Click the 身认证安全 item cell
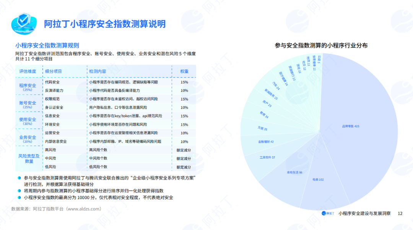Image resolution: width=413 pixels, height=230 pixels. (x=54, y=107)
